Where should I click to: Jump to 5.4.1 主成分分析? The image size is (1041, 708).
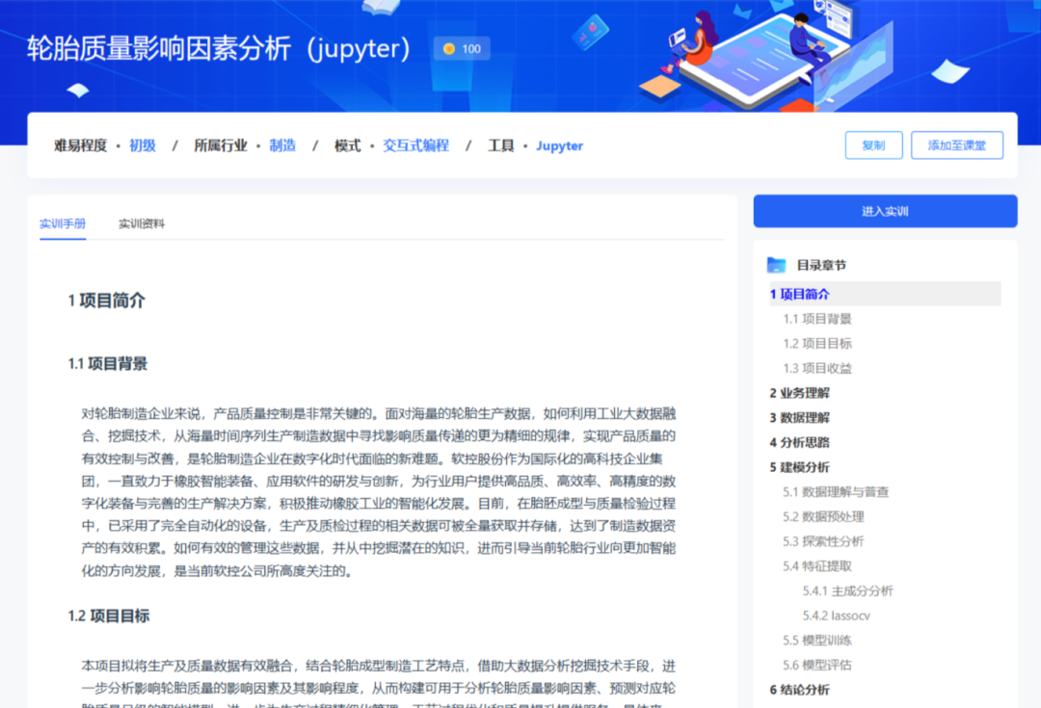[x=847, y=590]
